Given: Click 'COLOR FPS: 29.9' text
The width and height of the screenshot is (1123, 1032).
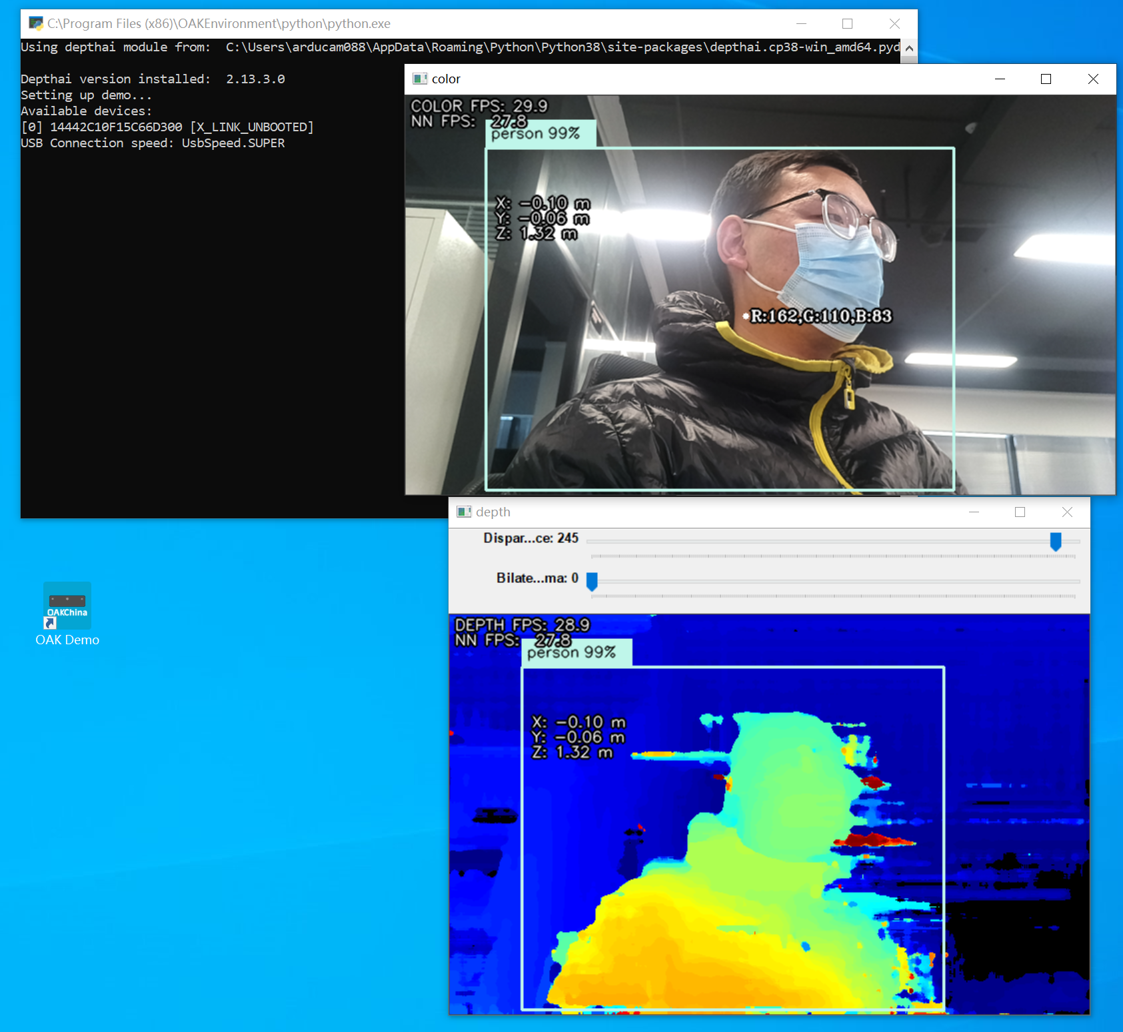Looking at the screenshot, I should click(479, 106).
